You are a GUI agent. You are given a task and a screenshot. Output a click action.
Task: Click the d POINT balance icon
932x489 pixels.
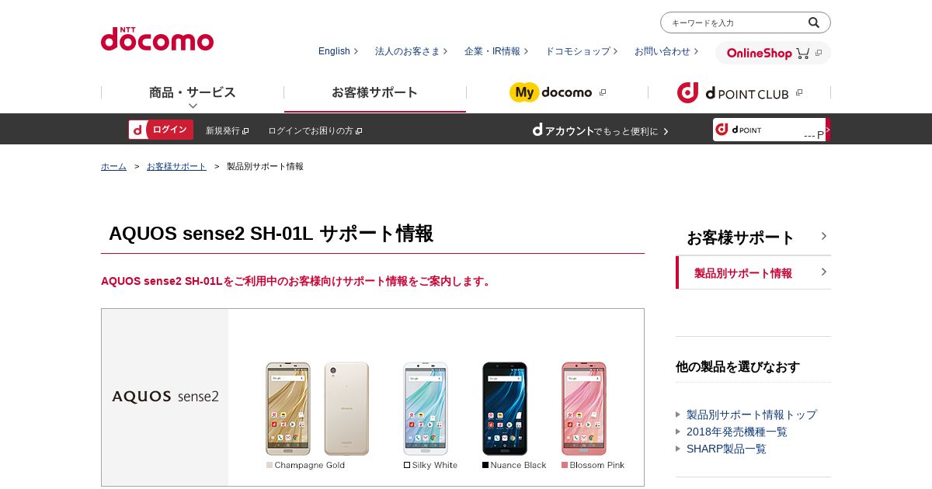click(722, 129)
